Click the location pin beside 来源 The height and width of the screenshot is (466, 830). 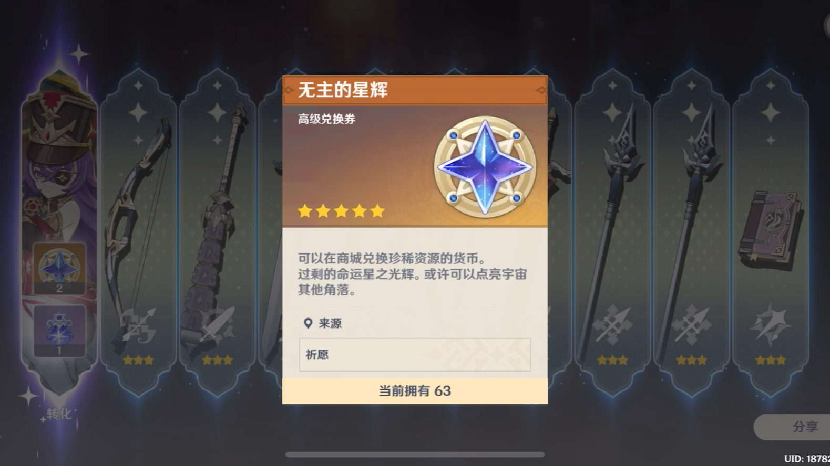[x=308, y=323]
